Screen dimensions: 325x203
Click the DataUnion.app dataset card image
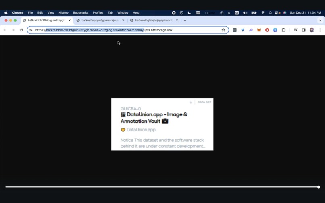[x=162, y=124]
